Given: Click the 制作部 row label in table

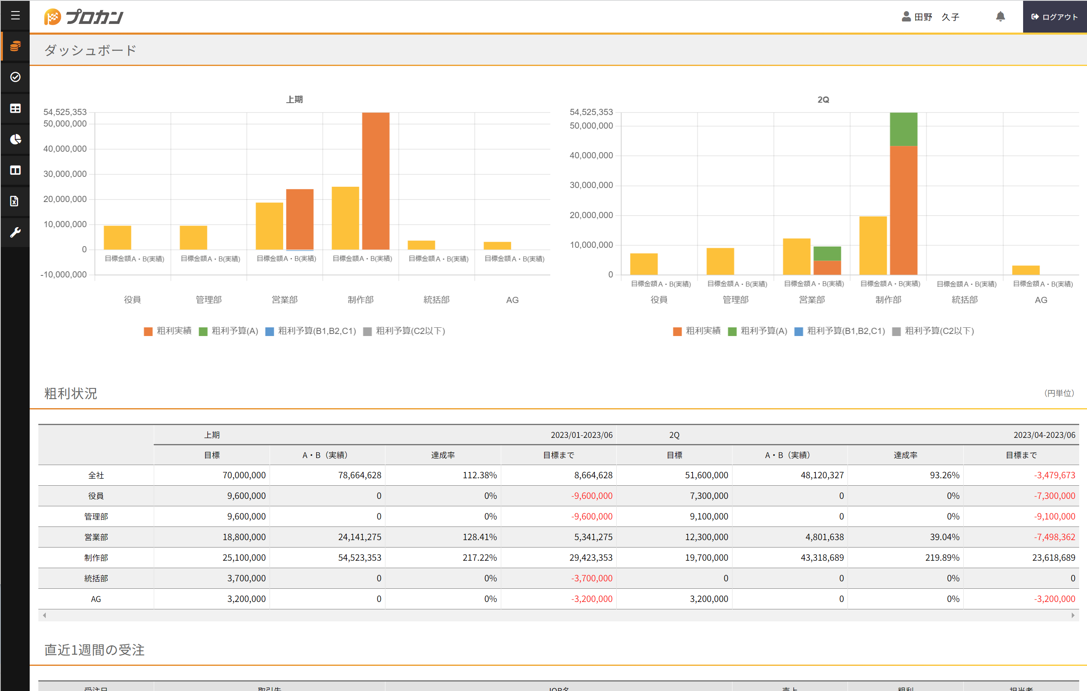Looking at the screenshot, I should click(x=96, y=558).
